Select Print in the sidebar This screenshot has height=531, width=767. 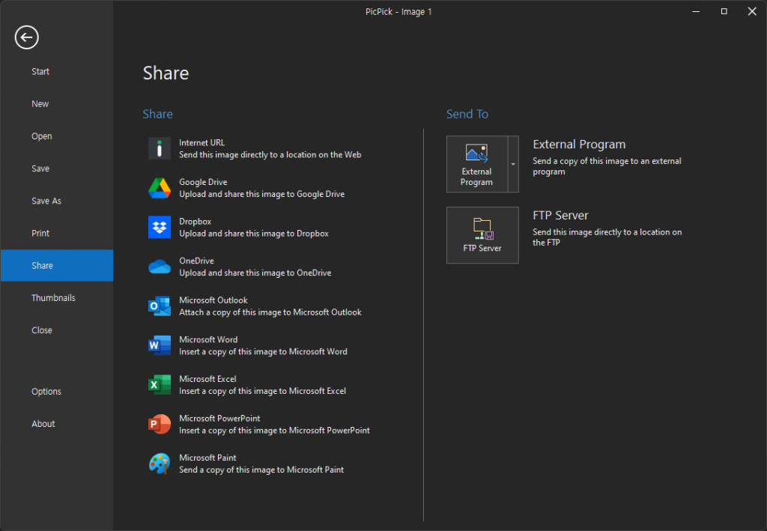(40, 233)
